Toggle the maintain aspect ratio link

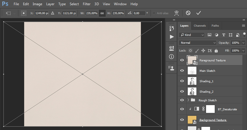click(x=102, y=13)
